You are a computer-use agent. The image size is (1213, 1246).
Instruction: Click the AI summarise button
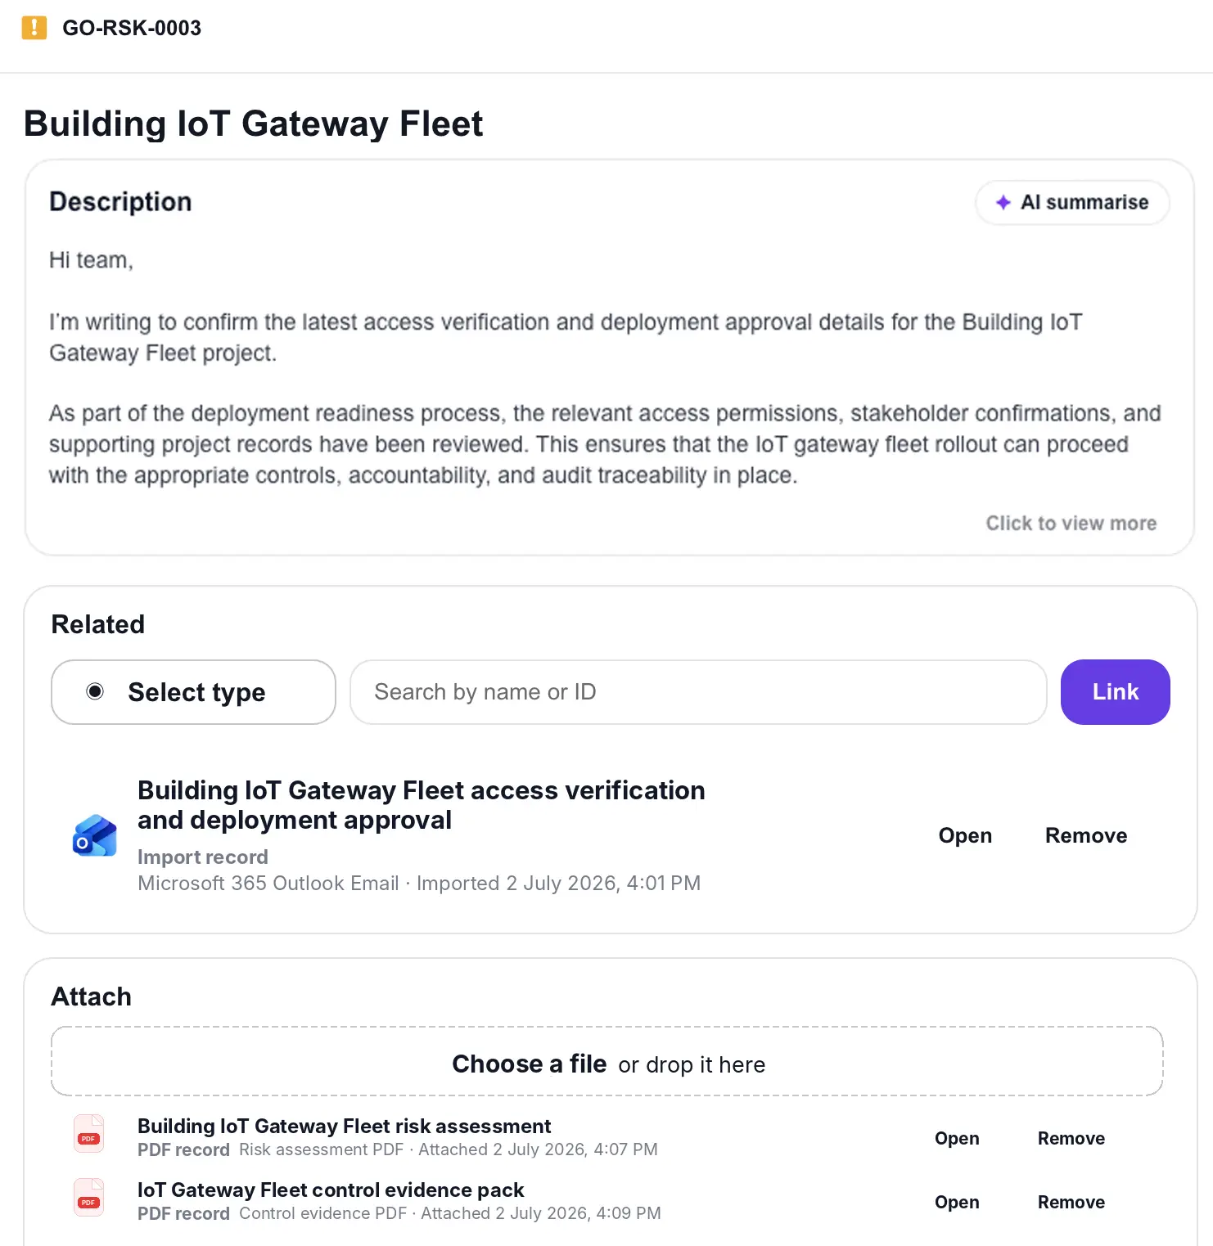tap(1072, 202)
